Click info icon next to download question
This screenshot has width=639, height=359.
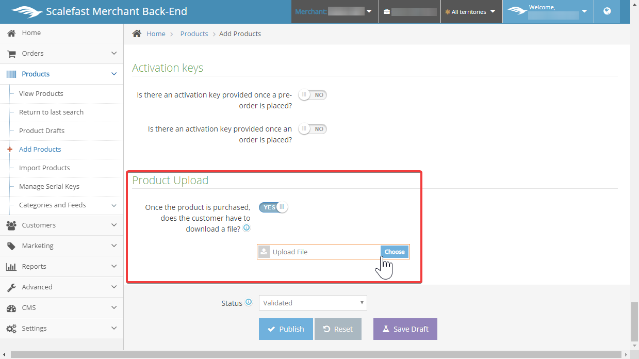coord(247,228)
